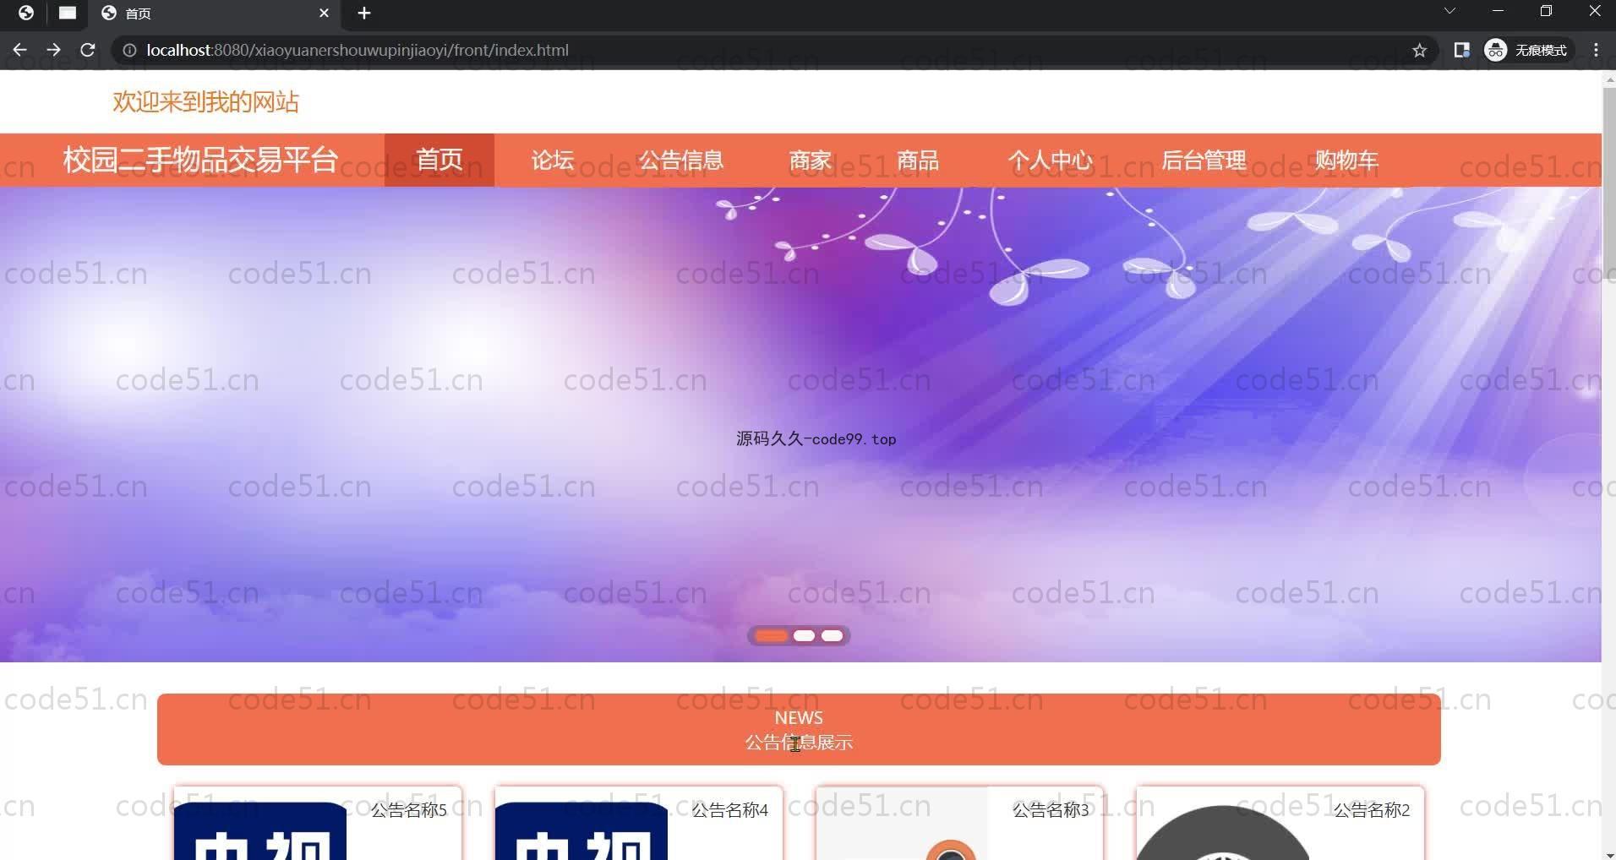Open browser side panel icon
1616x860 pixels.
click(x=1461, y=50)
